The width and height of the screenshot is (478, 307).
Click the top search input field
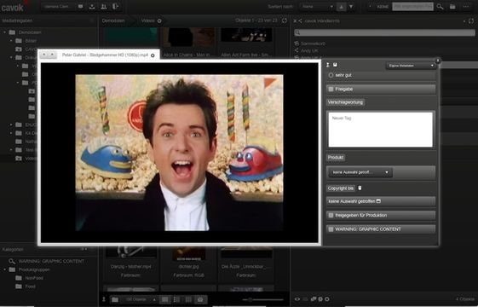click(x=412, y=7)
